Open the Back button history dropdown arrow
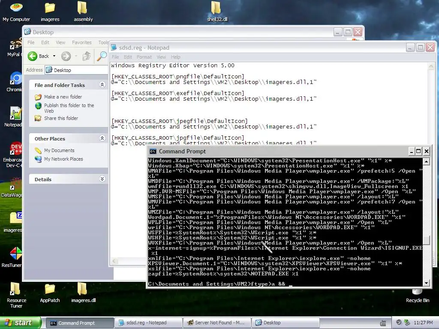Image resolution: width=439 pixels, height=329 pixels. [54, 56]
